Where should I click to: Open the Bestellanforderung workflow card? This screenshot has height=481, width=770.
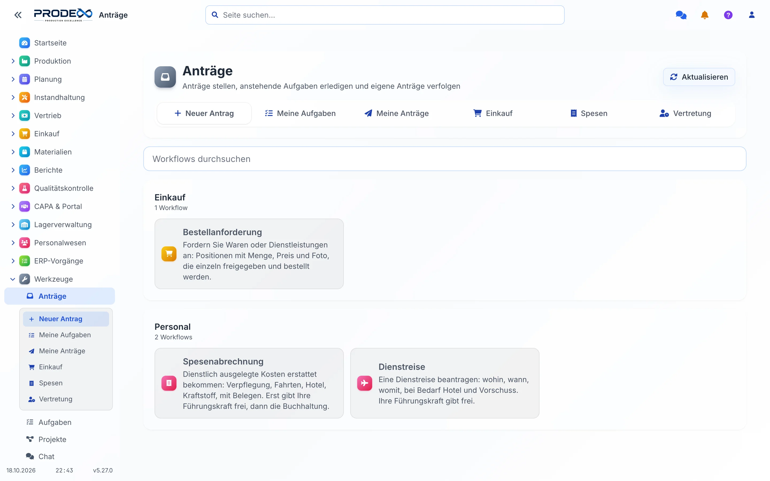(x=249, y=254)
